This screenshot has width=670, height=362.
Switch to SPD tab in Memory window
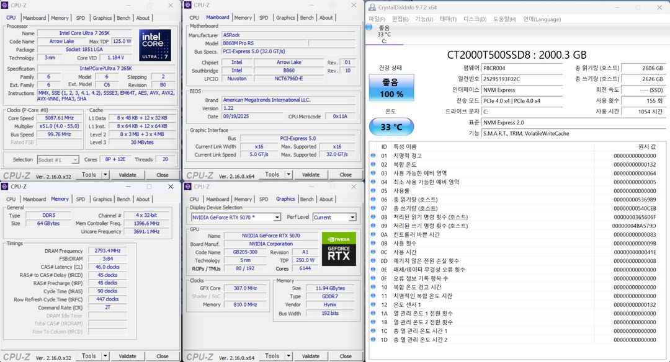tap(80, 200)
